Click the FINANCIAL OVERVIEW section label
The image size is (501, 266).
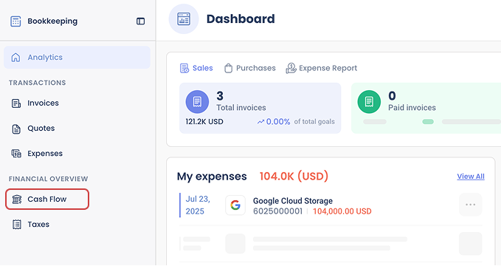48,179
